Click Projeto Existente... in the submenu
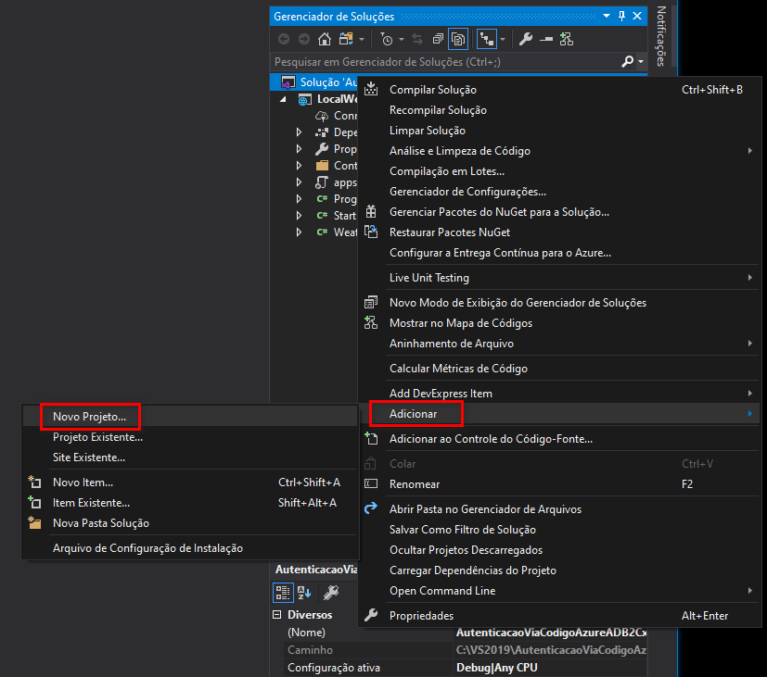 (97, 437)
